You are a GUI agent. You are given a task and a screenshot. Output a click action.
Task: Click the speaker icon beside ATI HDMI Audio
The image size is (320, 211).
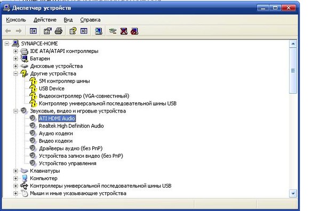(x=33, y=118)
